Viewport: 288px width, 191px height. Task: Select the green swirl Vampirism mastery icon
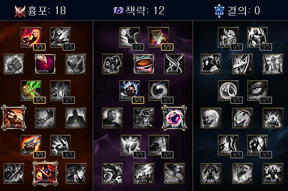(x=31, y=91)
